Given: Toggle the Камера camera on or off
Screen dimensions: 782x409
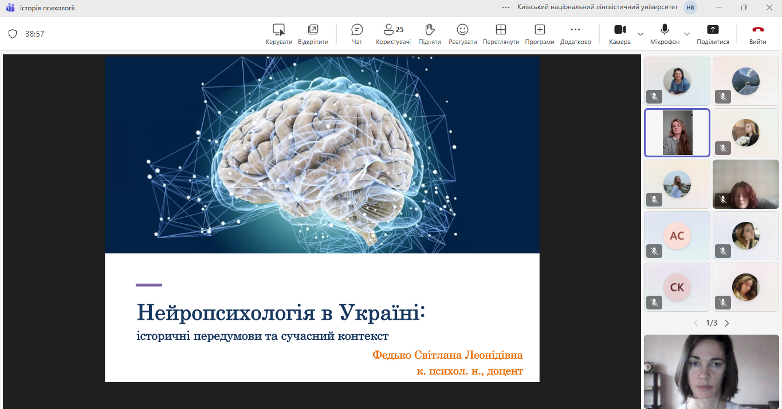Looking at the screenshot, I should click(620, 34).
